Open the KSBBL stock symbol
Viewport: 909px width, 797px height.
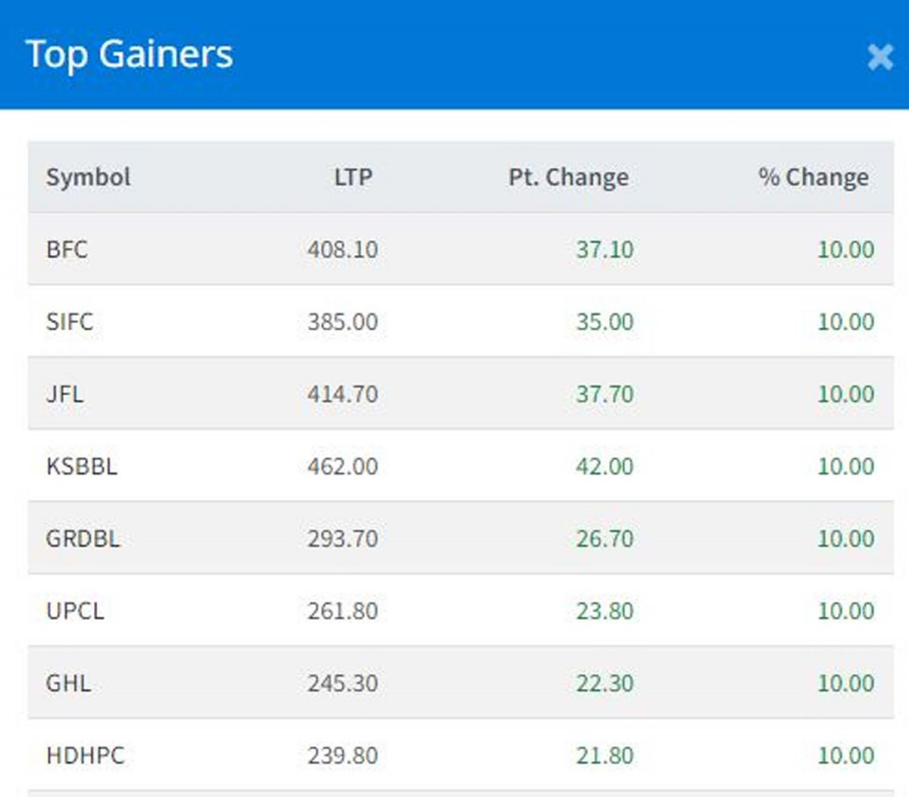pyautogui.click(x=82, y=466)
